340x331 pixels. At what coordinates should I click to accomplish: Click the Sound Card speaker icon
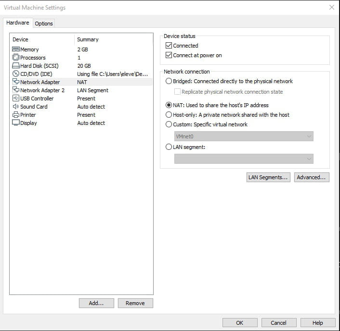(16, 107)
